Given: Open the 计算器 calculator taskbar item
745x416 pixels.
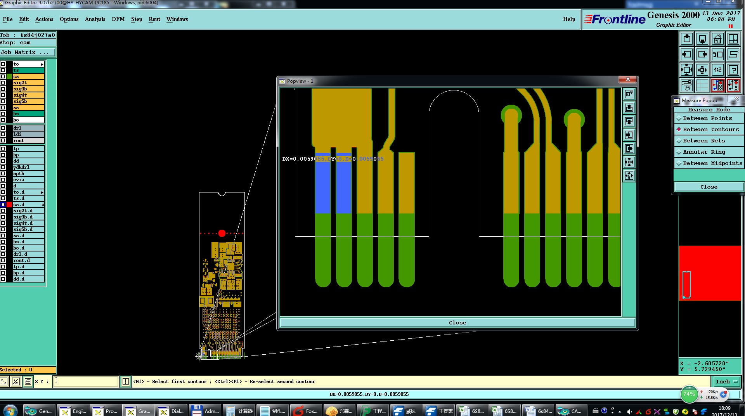Looking at the screenshot, I should tap(239, 411).
